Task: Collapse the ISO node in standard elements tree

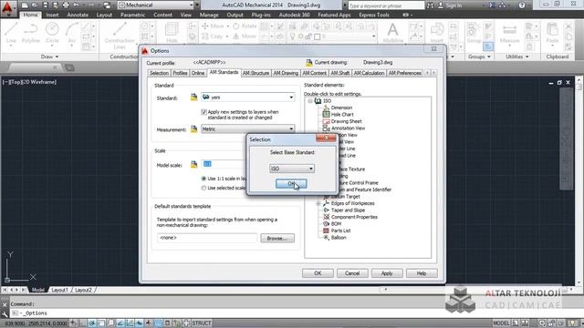Action: [x=310, y=101]
